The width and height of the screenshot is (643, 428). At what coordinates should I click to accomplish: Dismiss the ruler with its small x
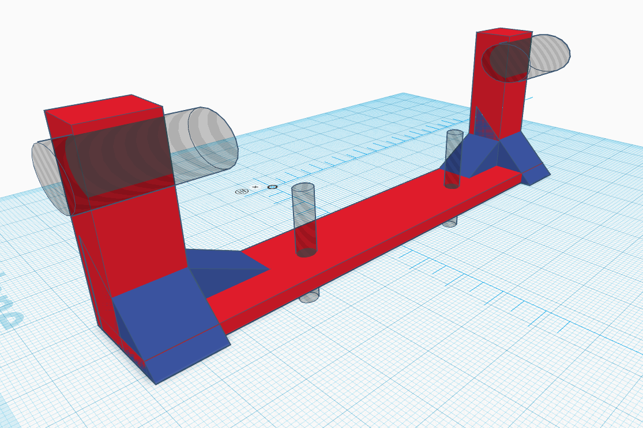click(255, 187)
